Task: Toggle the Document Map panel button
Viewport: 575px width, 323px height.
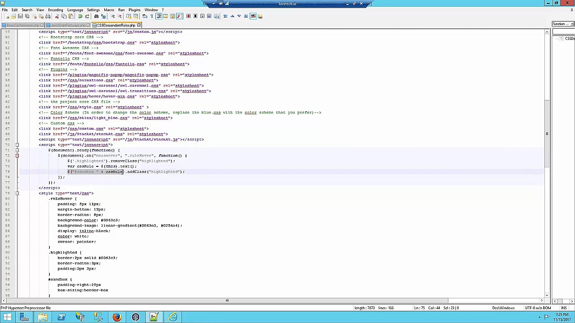Action: click(x=172, y=16)
